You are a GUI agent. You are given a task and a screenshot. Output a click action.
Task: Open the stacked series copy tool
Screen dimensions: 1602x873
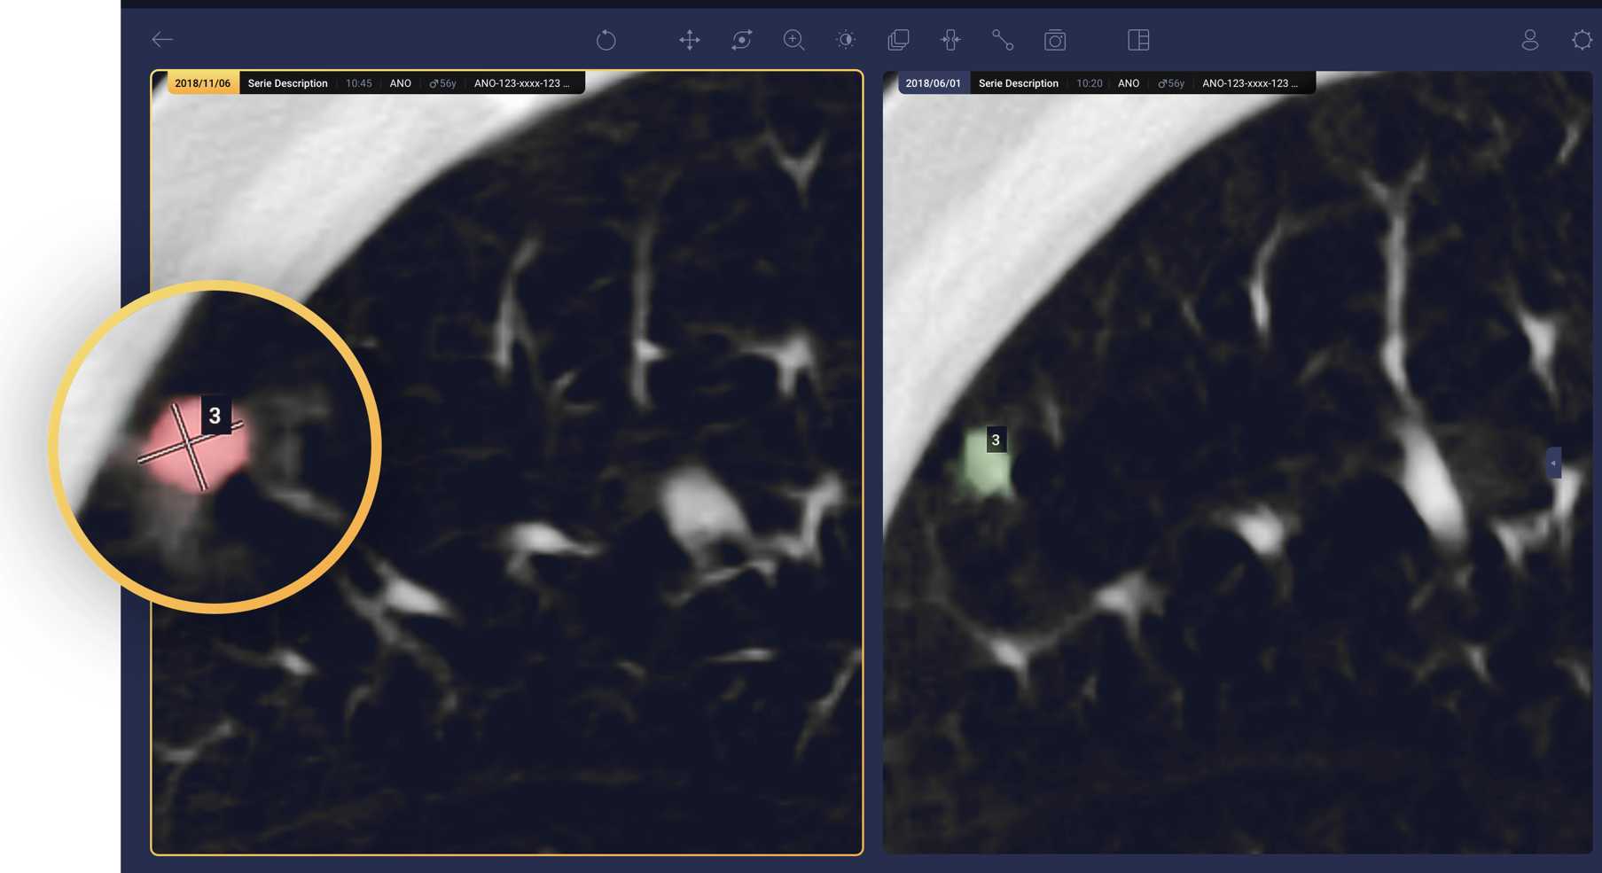click(898, 40)
